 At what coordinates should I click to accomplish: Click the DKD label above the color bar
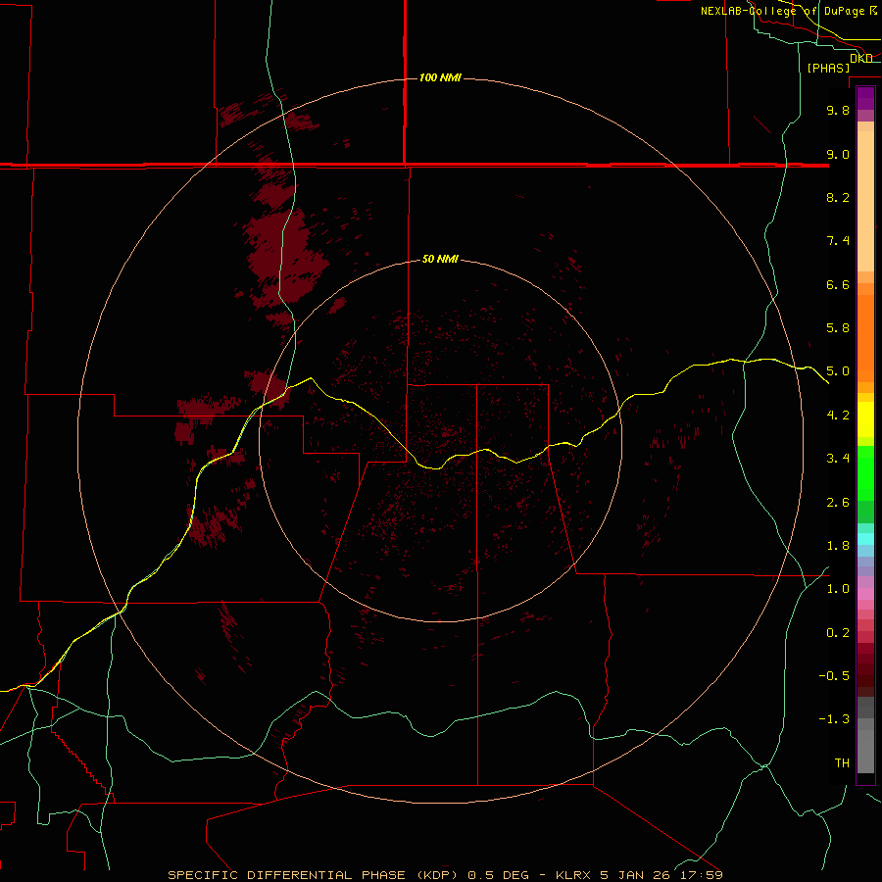click(860, 58)
